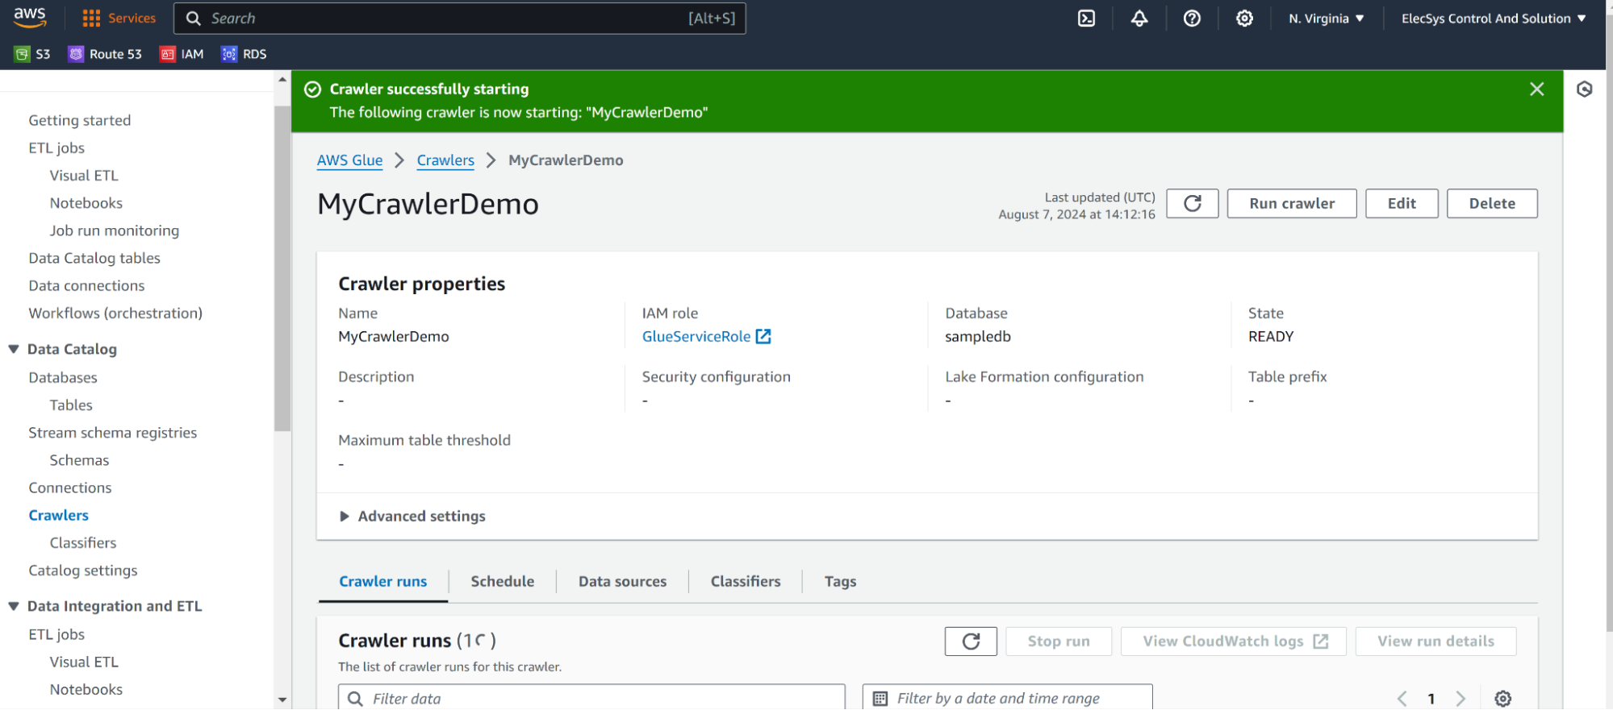Viewport: 1613px width, 710px height.
Task: Click the sidebar scroll up arrow
Action: click(x=282, y=80)
